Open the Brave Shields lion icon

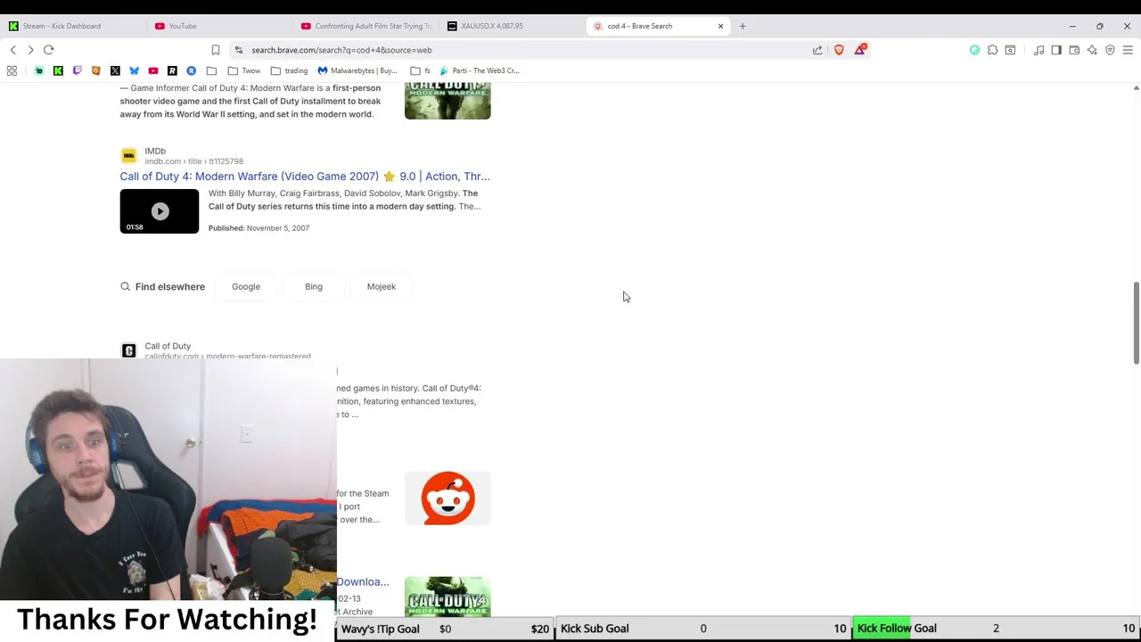839,50
